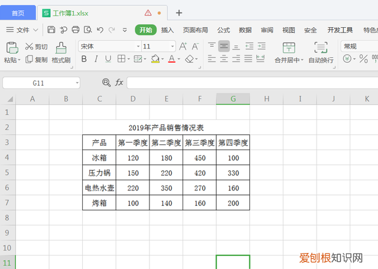Toggle Underline formatting
This screenshot has width=378, height=269.
click(108, 59)
